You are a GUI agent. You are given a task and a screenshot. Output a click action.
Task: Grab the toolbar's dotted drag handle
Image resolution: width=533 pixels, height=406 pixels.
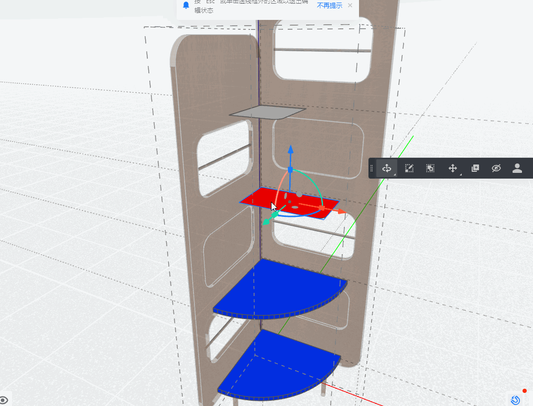pyautogui.click(x=372, y=168)
